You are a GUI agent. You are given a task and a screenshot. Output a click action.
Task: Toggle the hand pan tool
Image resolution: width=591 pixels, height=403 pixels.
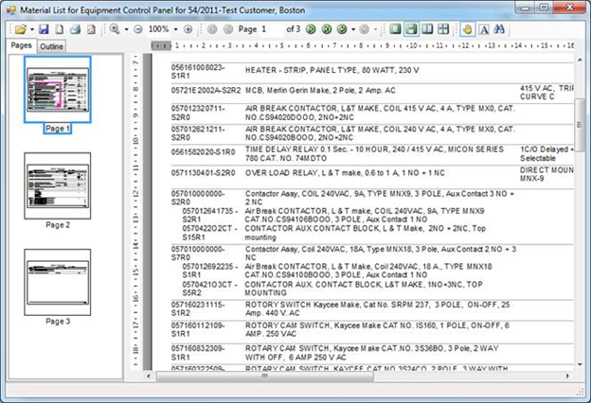tap(466, 29)
